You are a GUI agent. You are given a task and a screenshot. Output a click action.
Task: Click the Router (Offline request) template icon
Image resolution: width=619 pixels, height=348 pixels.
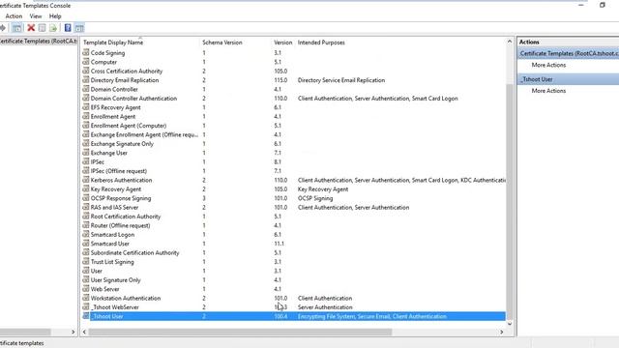click(x=86, y=225)
